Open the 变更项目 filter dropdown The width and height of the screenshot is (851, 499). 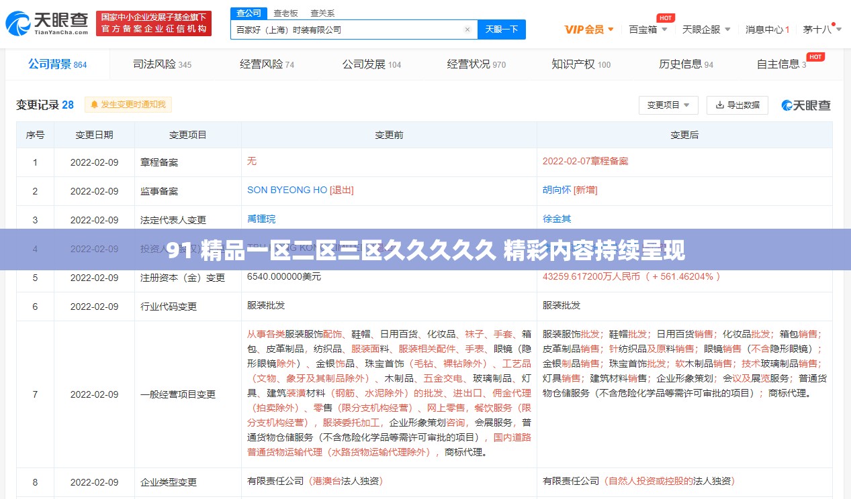668,105
